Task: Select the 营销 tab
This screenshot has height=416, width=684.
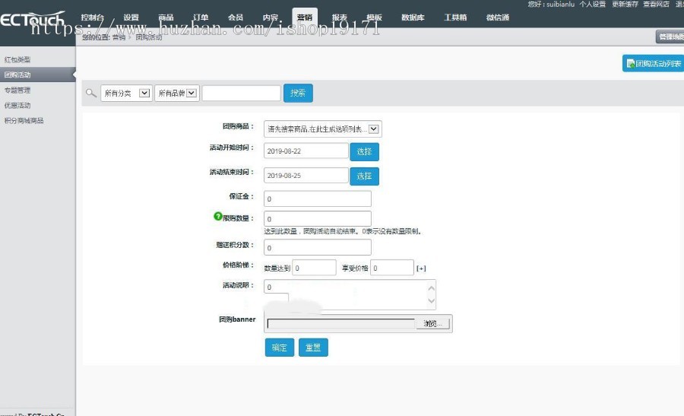Action: point(305,17)
